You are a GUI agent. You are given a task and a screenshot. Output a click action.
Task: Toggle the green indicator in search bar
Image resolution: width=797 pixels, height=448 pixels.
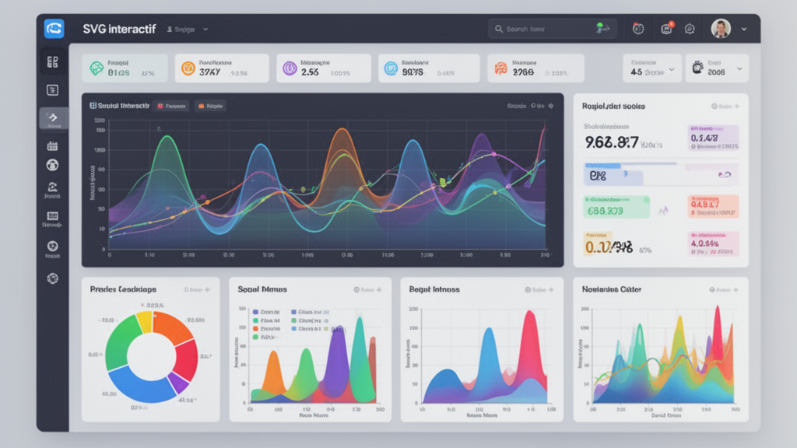601,28
